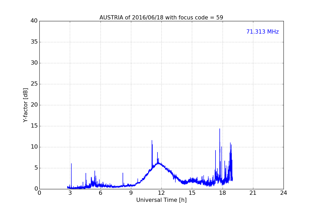Click the tallest spike peak above 14 dB

(220, 129)
